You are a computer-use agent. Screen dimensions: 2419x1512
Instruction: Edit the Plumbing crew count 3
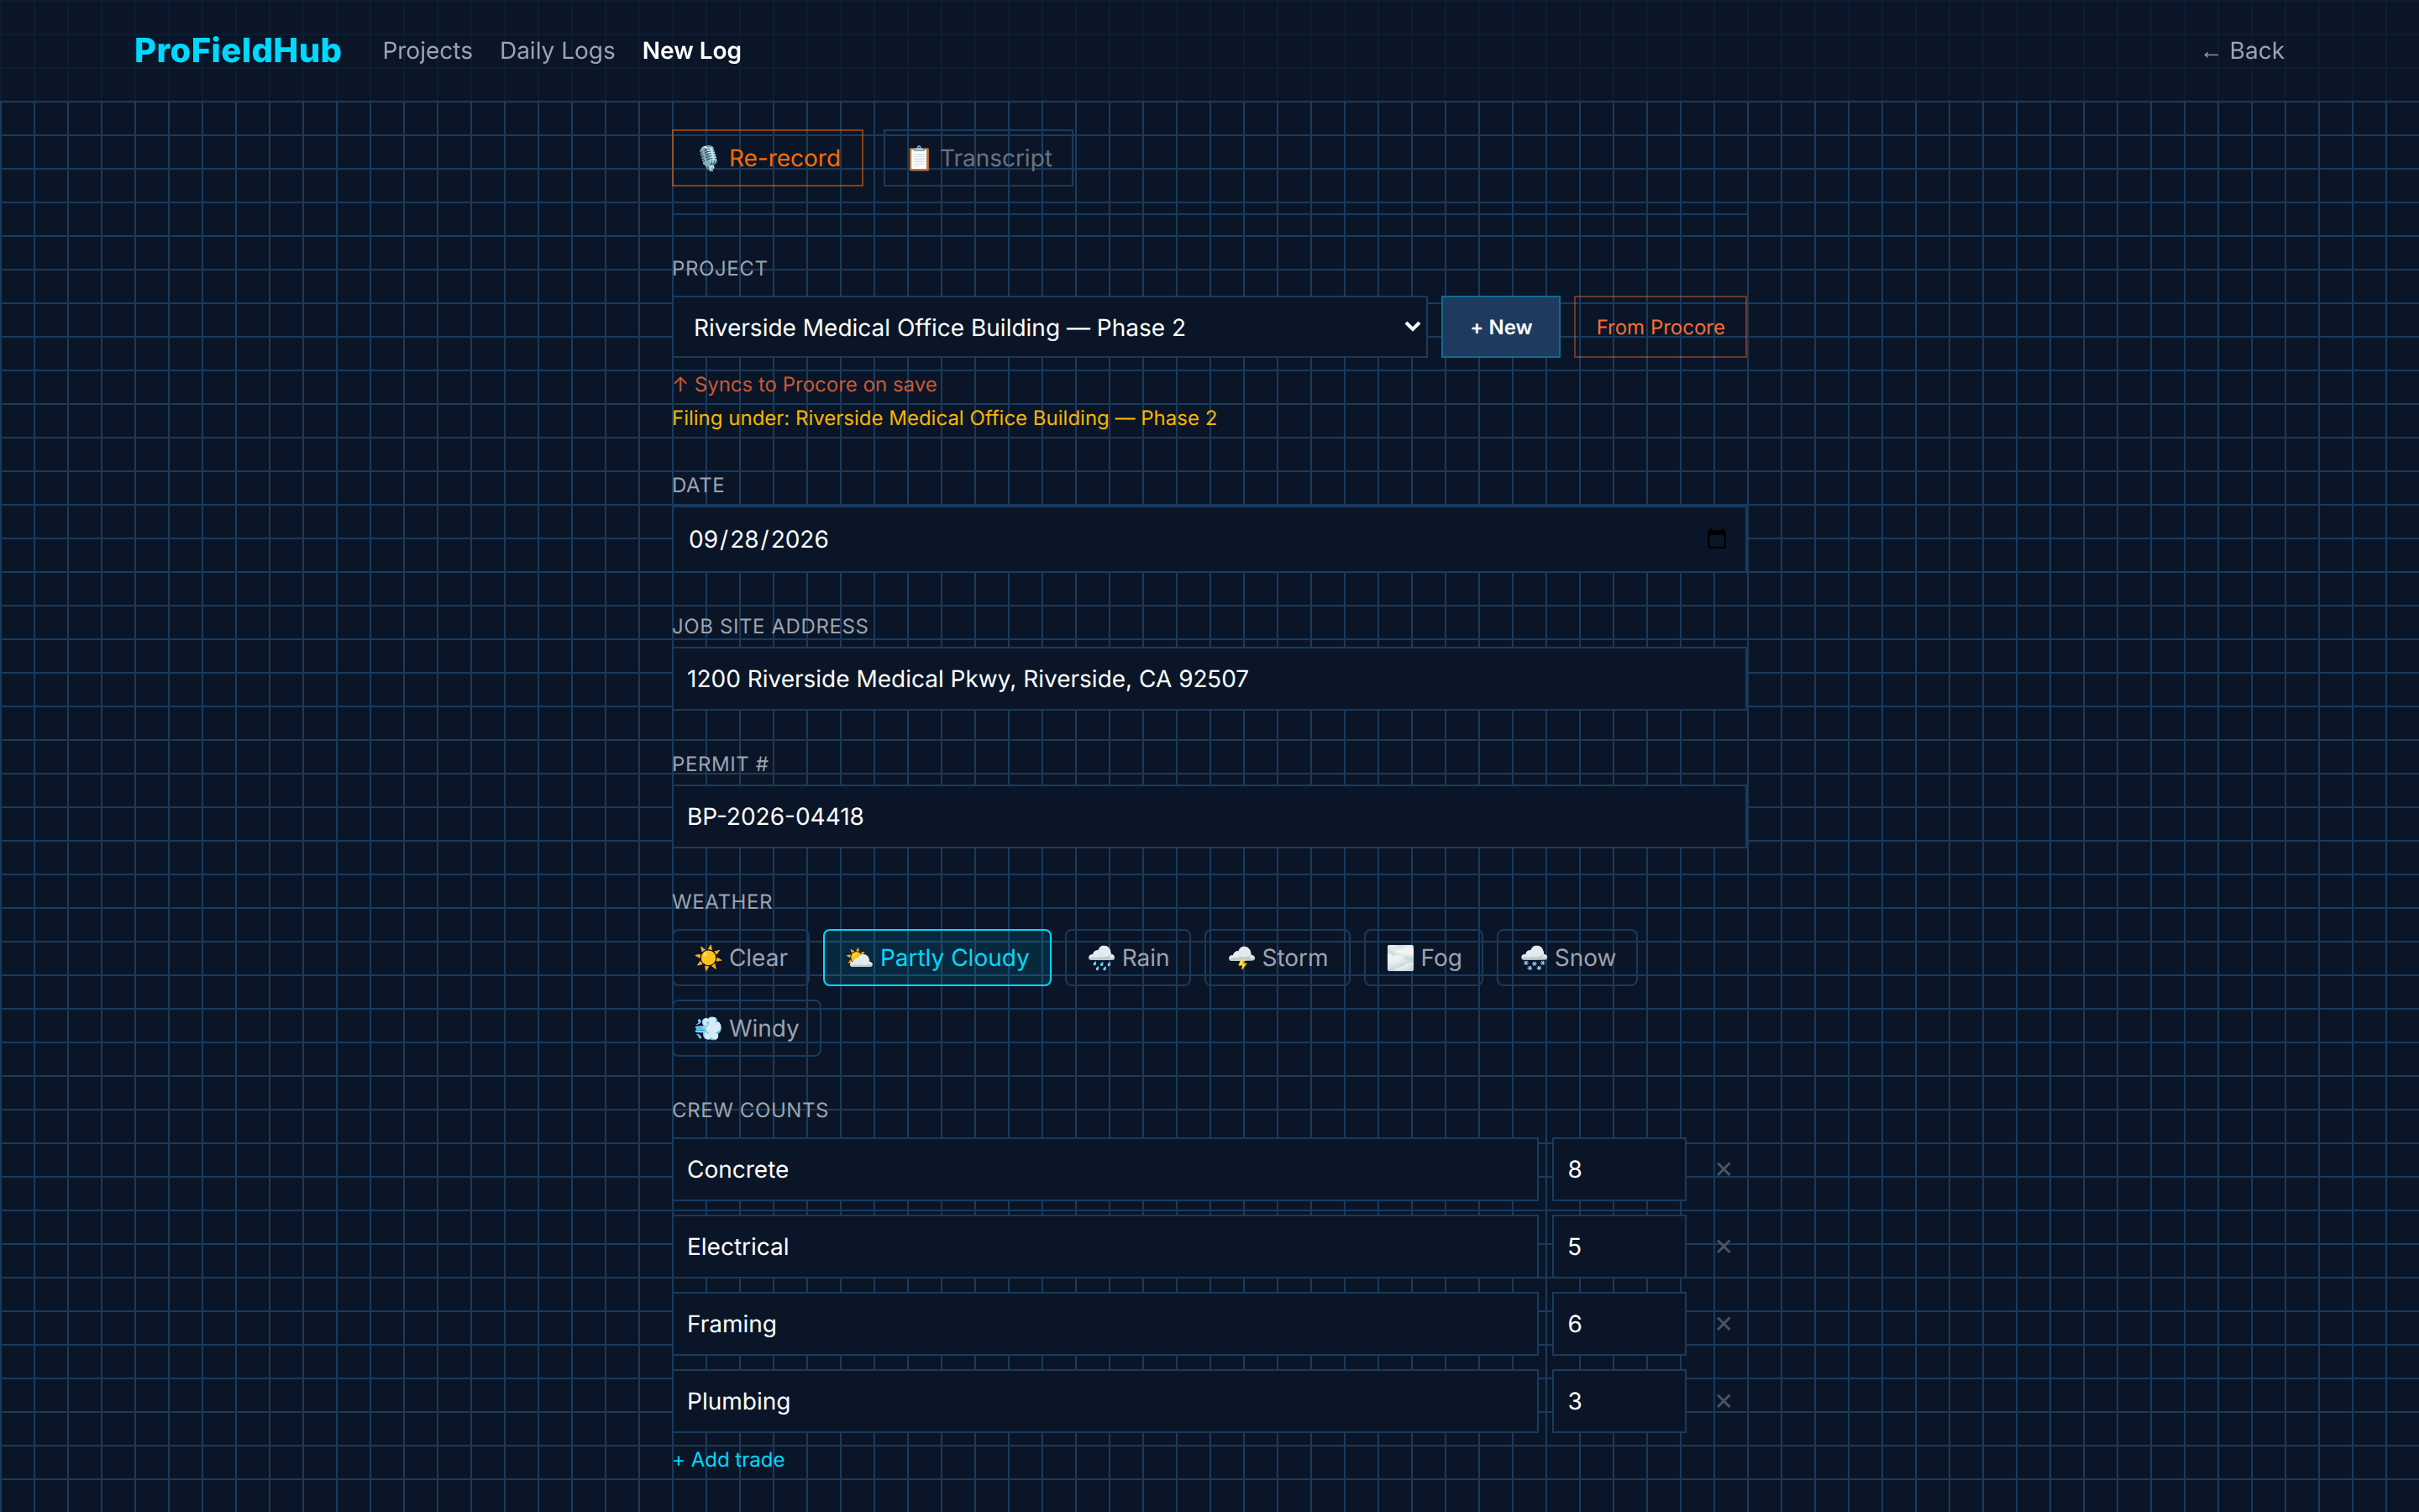(x=1619, y=1401)
